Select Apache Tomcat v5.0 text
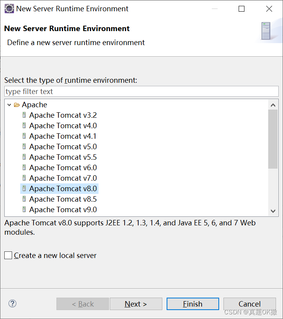 pyautogui.click(x=63, y=147)
